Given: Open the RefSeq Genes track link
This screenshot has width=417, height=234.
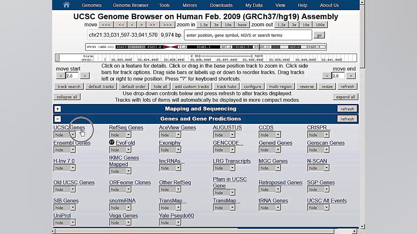Looking at the screenshot, I should click(x=126, y=127).
